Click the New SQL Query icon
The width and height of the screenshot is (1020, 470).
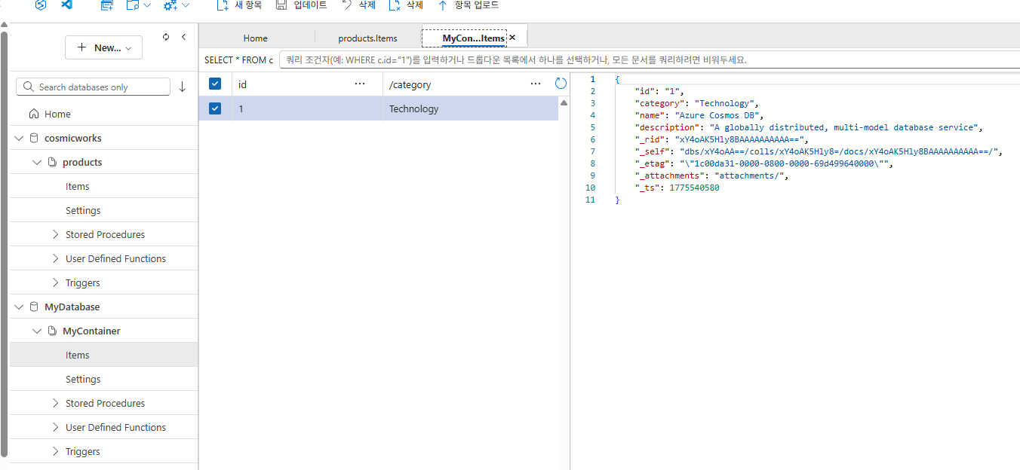point(107,5)
